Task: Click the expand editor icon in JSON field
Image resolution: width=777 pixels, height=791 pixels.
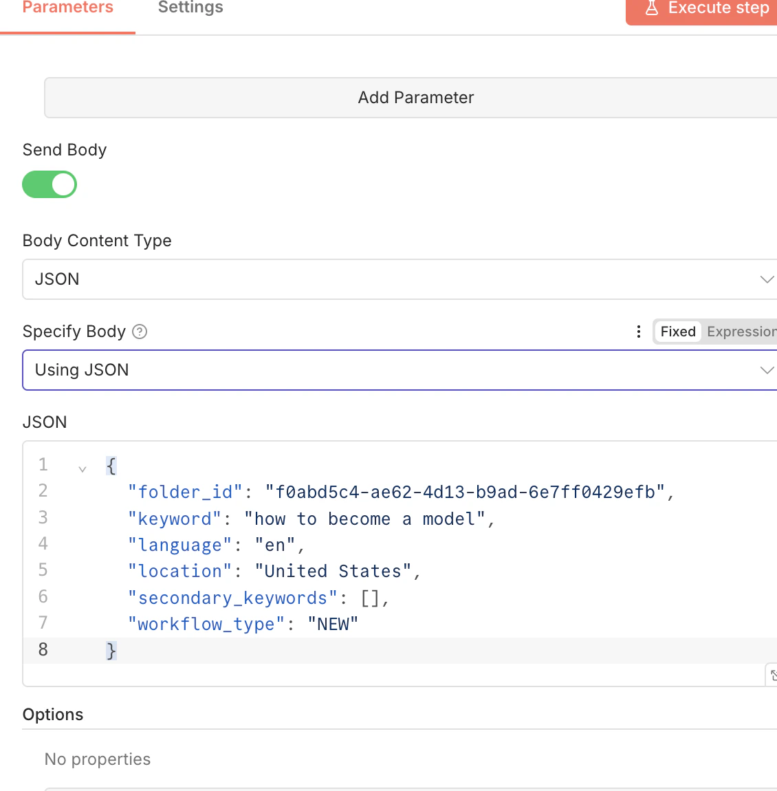Action: 772,675
